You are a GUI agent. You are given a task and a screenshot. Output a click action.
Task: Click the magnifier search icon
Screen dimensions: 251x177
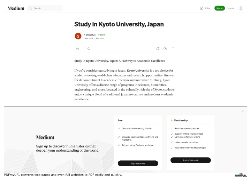[x=30, y=8]
